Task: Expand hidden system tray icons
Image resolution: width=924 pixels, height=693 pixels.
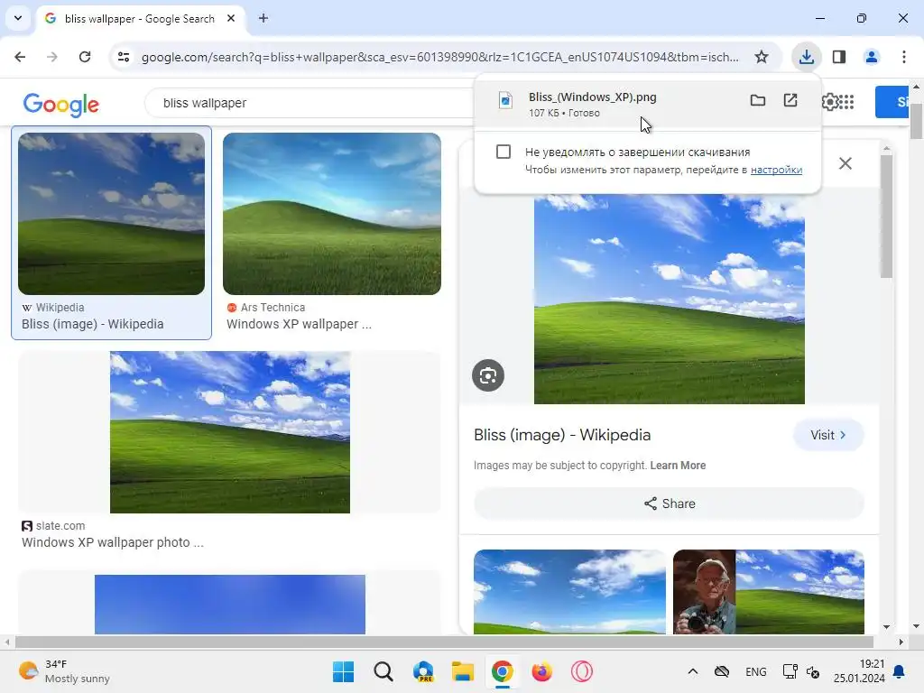Action: [693, 671]
